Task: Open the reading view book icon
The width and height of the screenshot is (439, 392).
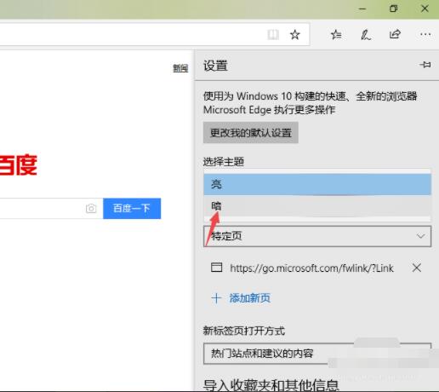Action: pos(273,35)
